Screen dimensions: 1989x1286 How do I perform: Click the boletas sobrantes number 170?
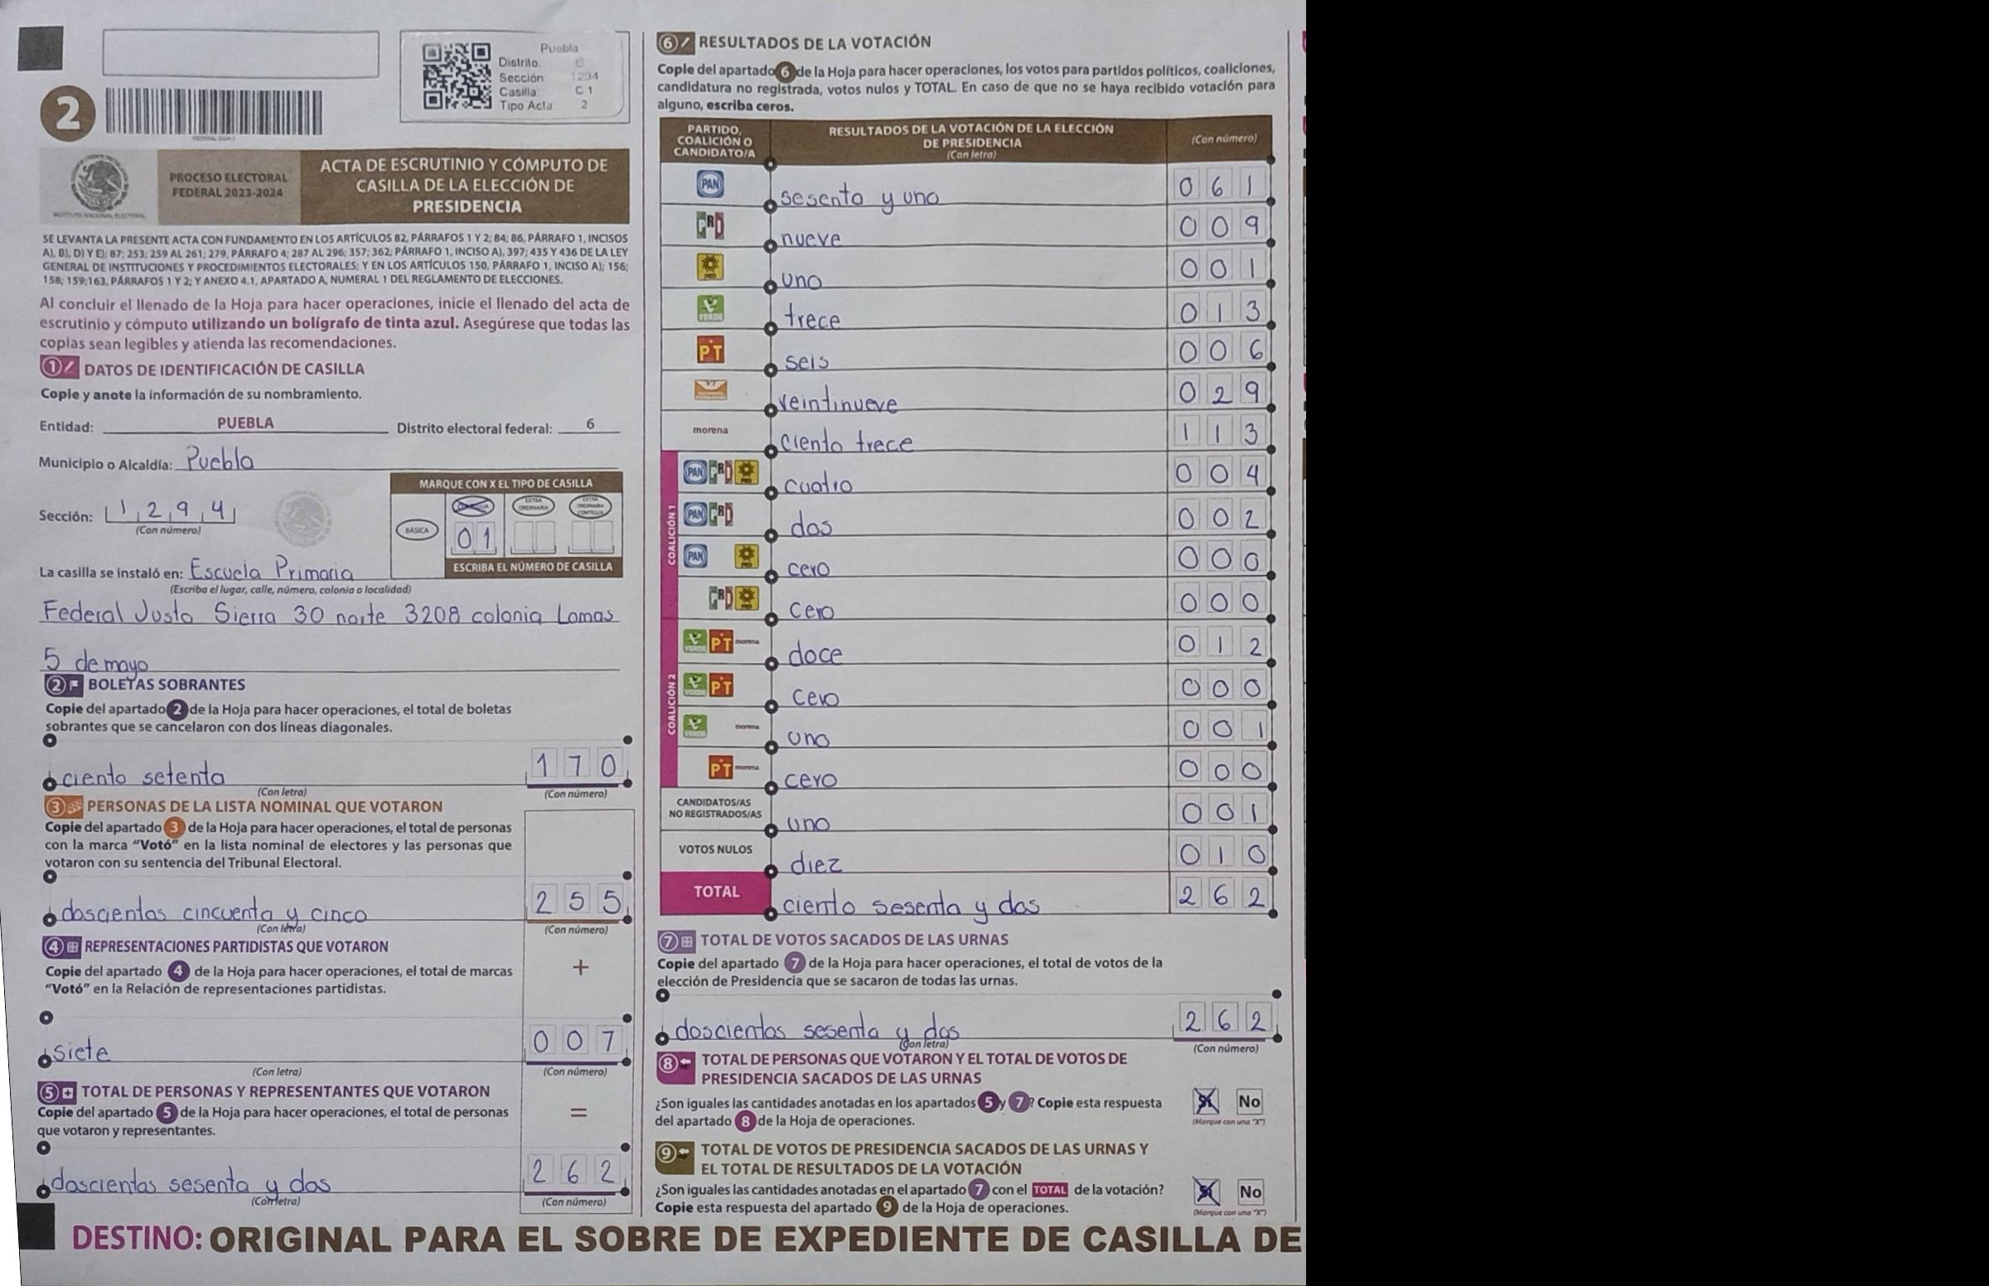tap(577, 766)
